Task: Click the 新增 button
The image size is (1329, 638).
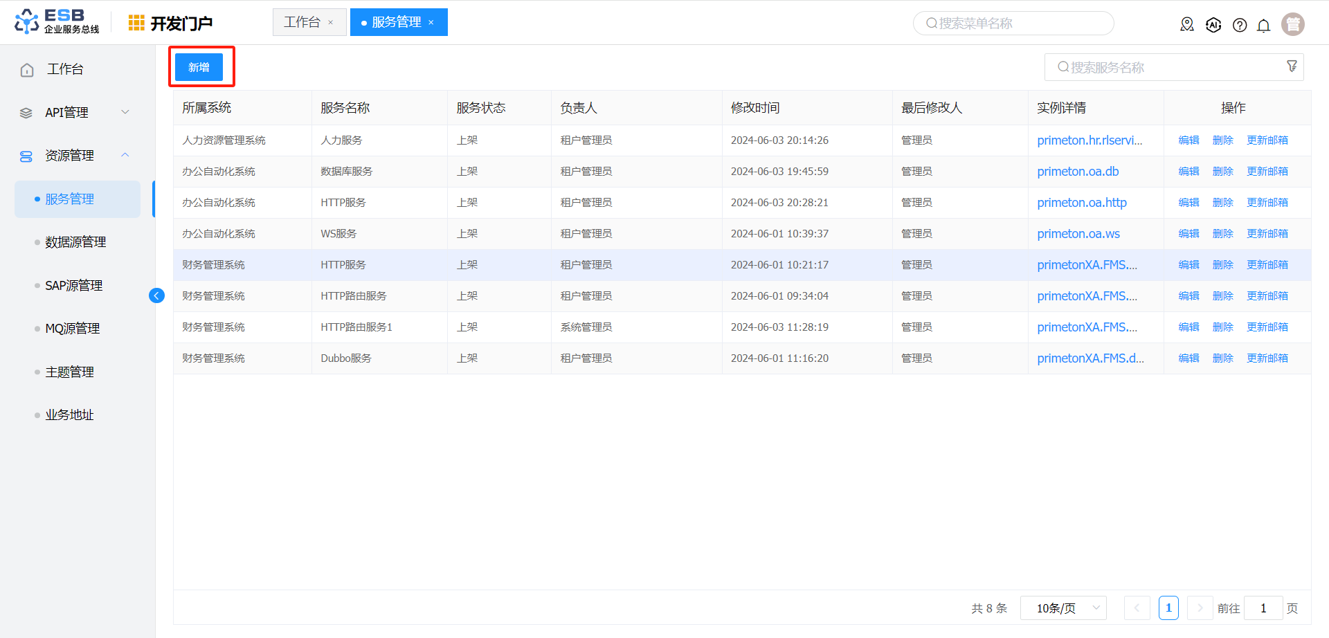Action: [199, 67]
